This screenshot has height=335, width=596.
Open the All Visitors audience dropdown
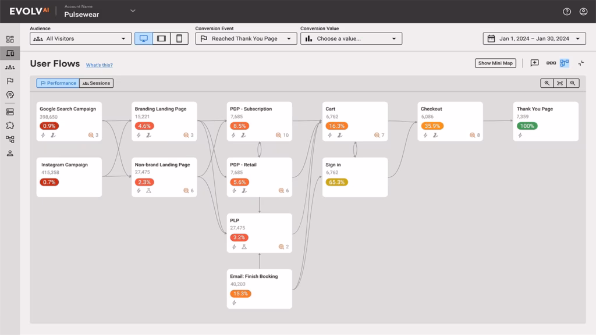coord(80,38)
